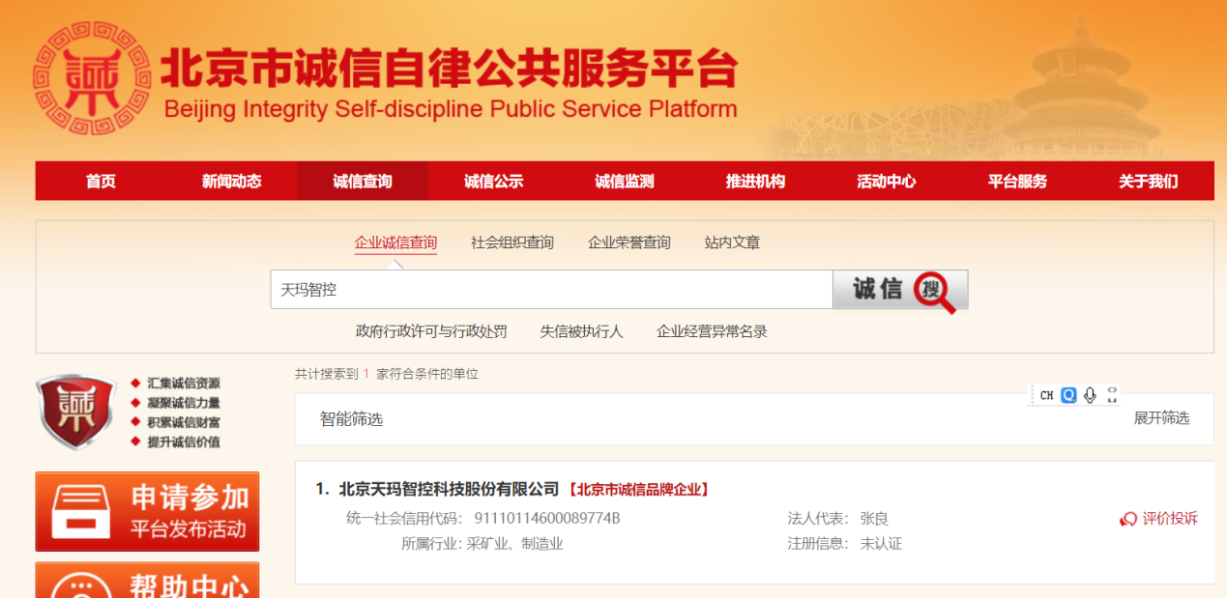This screenshot has width=1227, height=598.
Task: Expand the 展开筛选 filter options
Action: pos(1161,418)
